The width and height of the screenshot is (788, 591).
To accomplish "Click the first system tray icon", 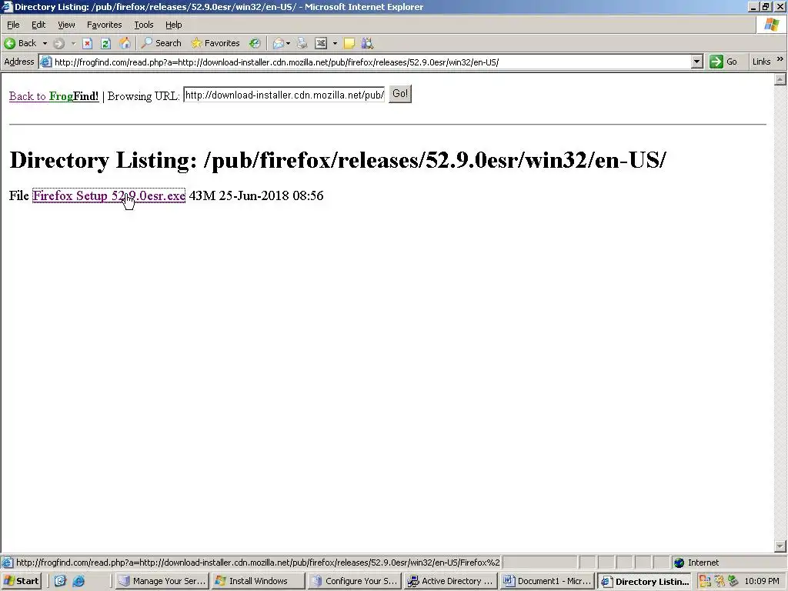I will [705, 581].
